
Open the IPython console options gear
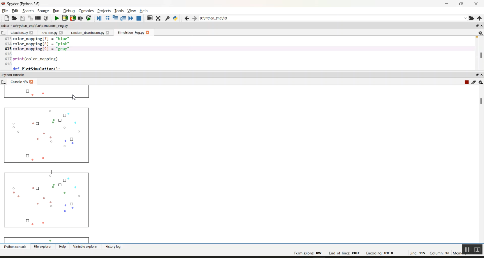(x=480, y=82)
